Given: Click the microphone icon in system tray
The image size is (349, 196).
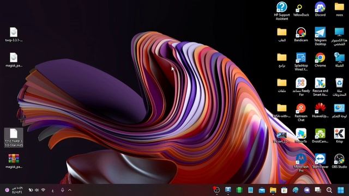Looking at the screenshot, I should [63, 190].
